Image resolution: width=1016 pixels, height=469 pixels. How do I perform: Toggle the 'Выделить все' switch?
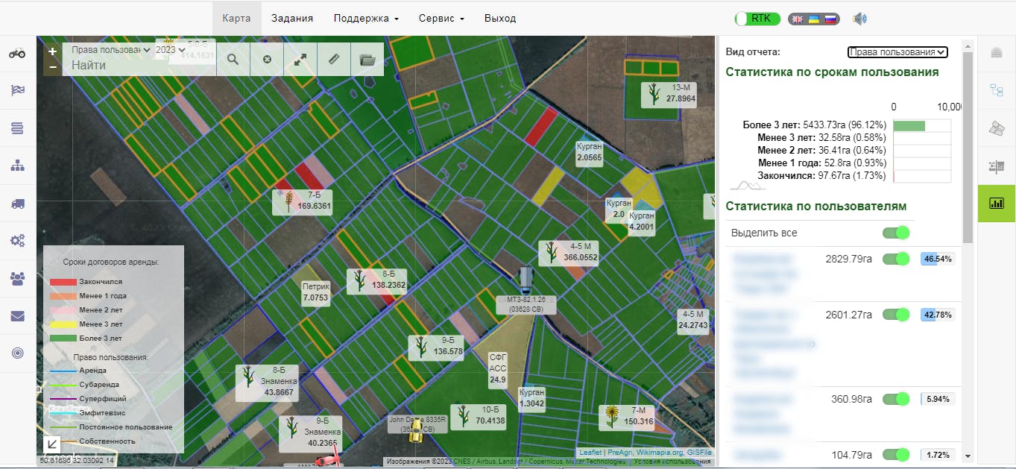pyautogui.click(x=896, y=233)
